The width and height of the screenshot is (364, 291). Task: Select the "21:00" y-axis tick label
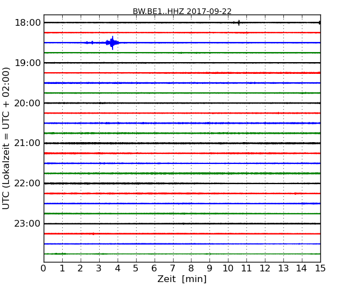tap(27, 143)
